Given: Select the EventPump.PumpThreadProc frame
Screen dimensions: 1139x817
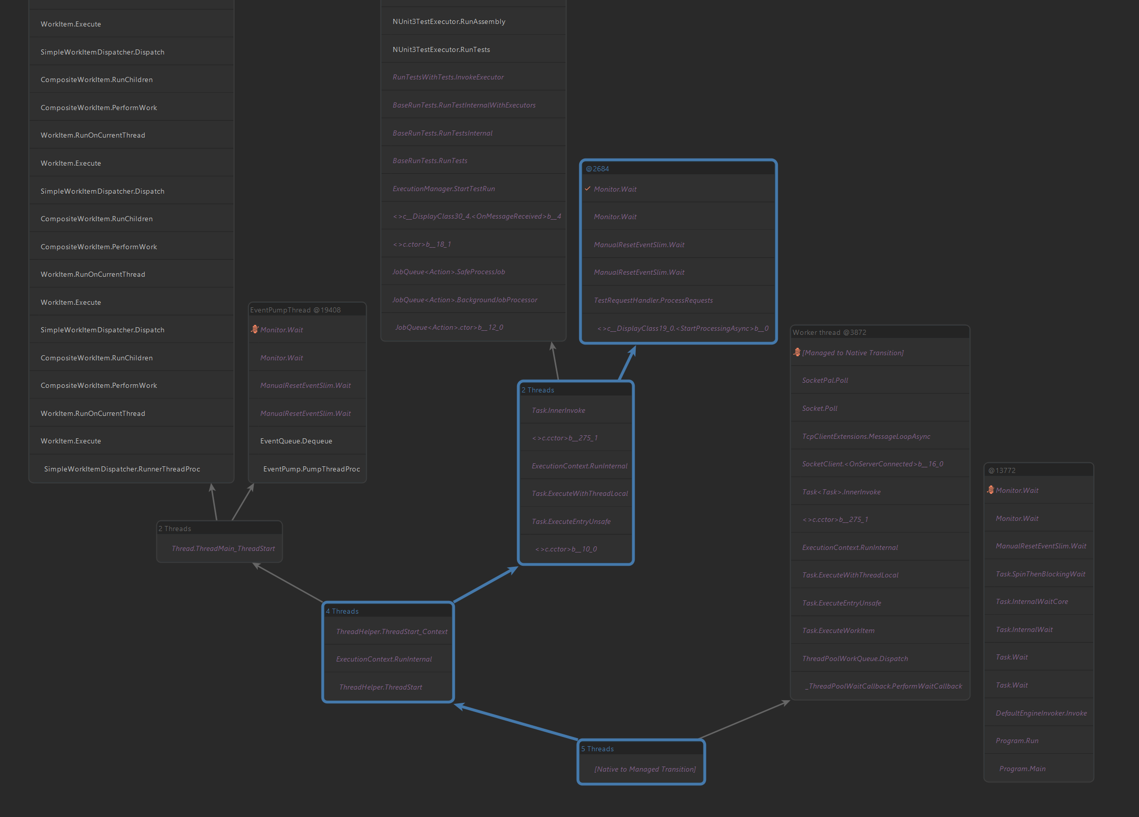Looking at the screenshot, I should click(311, 468).
